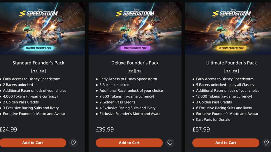Click the heart icon on Deluxe Founder's Pack
271x152 pixels.
point(170,143)
